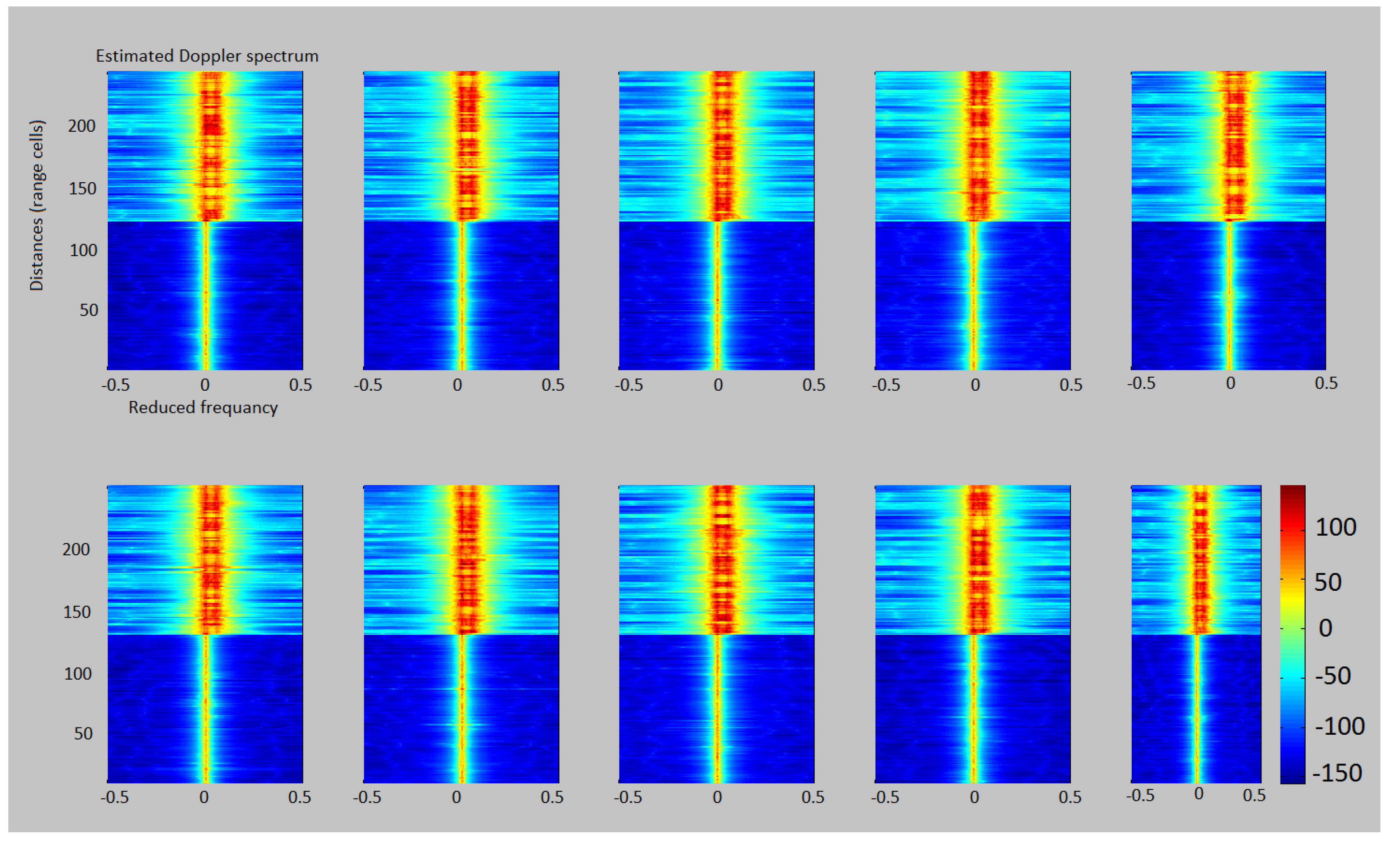Click the 'Reduced frequancy' x-axis label
The width and height of the screenshot is (1388, 841).
(x=203, y=407)
